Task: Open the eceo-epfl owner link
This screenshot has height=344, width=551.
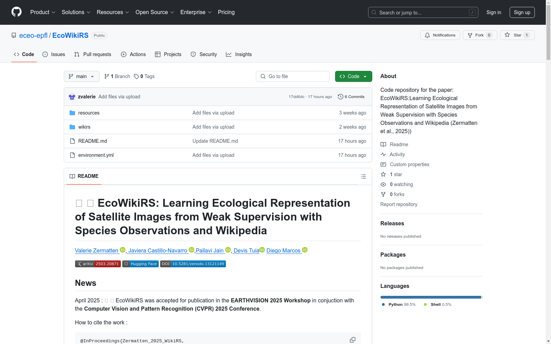Action: pos(33,35)
